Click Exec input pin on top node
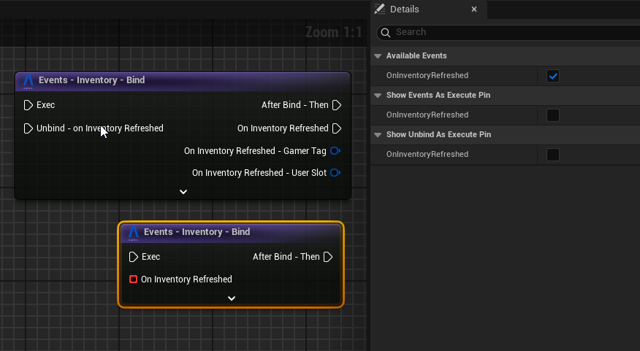Viewport: 640px width, 351px height. pos(28,105)
